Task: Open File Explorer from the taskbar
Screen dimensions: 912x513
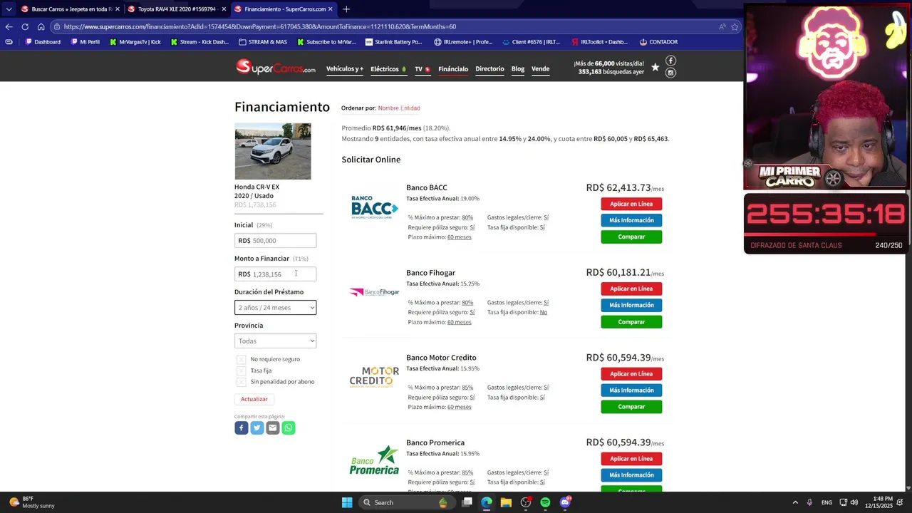Action: click(506, 502)
